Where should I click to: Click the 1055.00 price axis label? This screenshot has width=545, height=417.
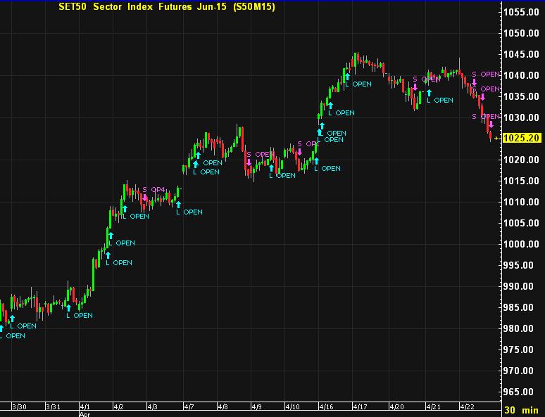pos(522,12)
